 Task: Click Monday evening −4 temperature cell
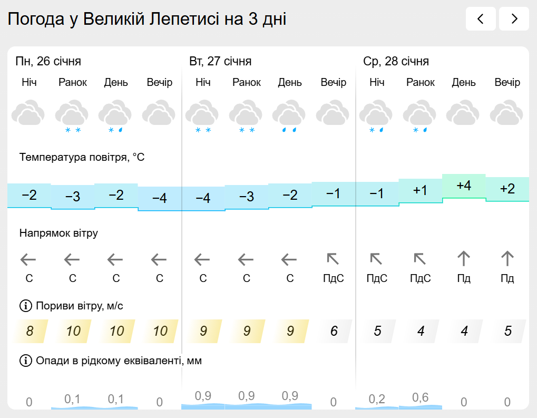159,198
